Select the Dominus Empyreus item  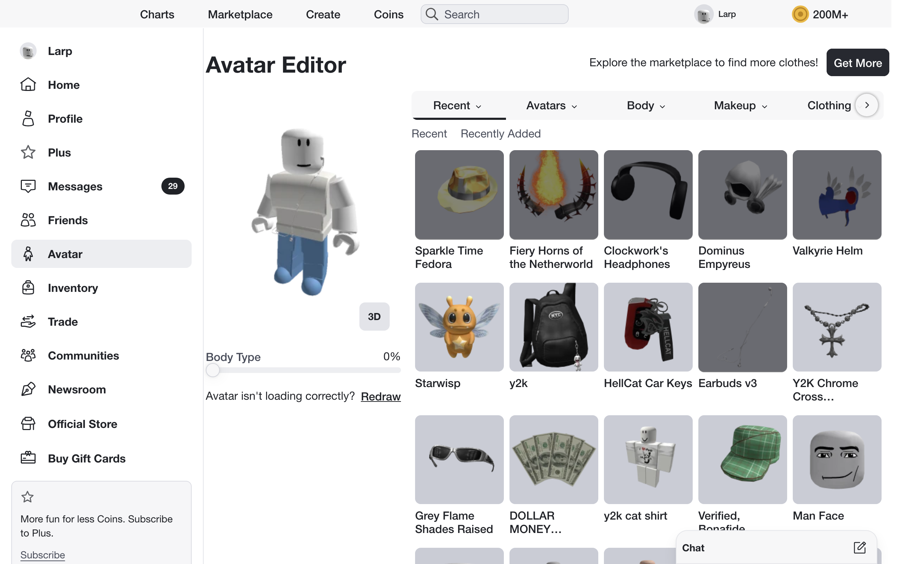click(x=742, y=195)
